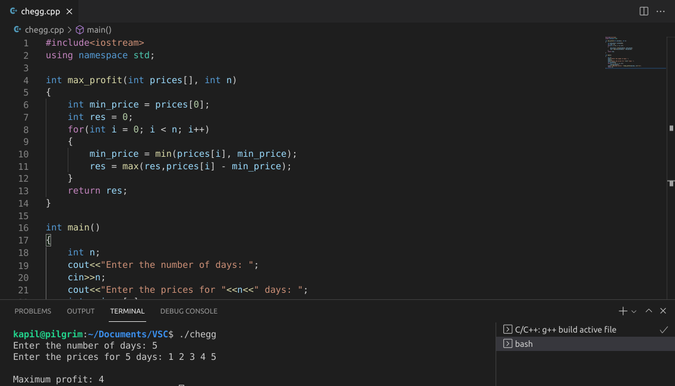This screenshot has height=386, width=675.
Task: Click the 'int n;' declaration
Action: pos(84,252)
